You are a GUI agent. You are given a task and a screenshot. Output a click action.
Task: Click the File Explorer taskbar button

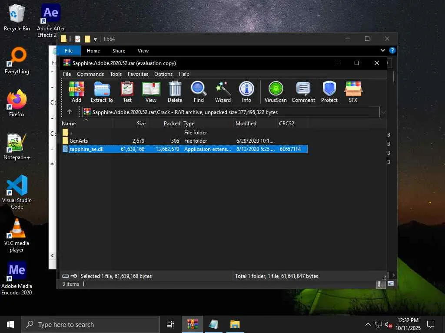pos(235,324)
